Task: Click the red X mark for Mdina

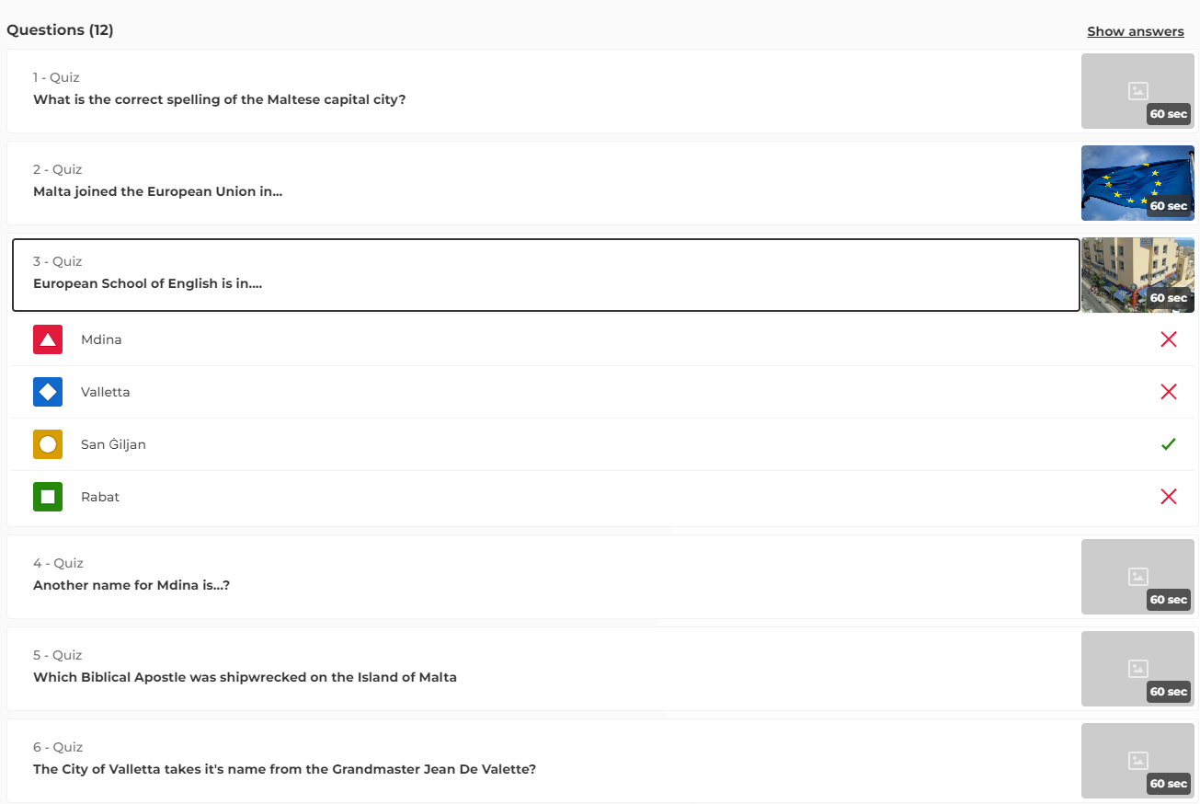Action: coord(1168,339)
